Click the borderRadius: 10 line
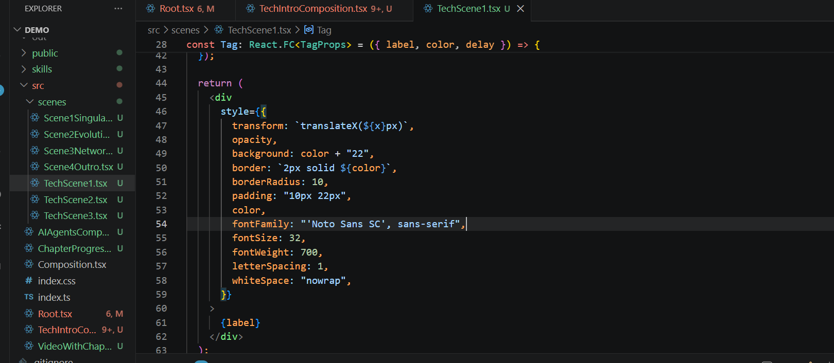This screenshot has width=834, height=363. pyautogui.click(x=280, y=181)
